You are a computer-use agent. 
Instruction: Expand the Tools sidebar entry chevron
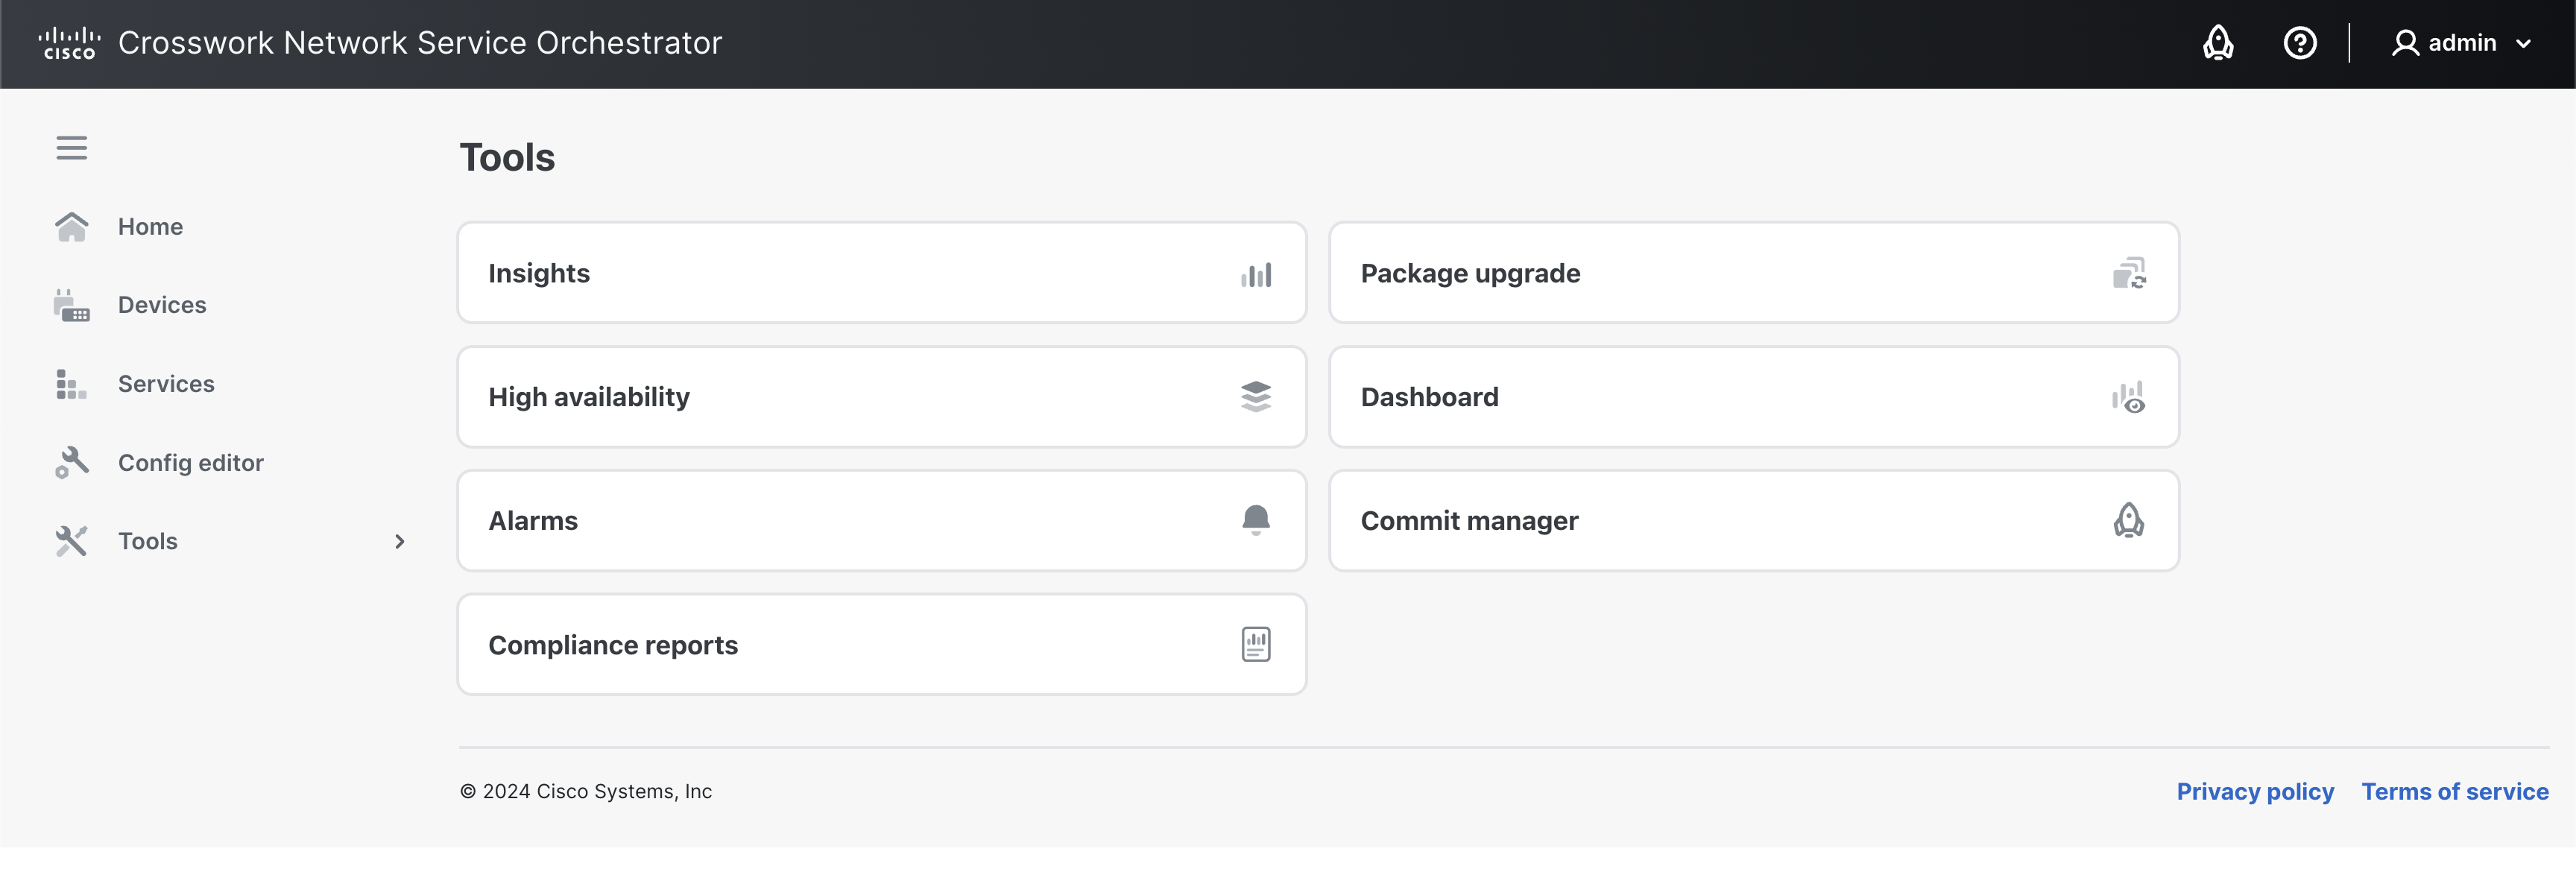click(x=399, y=541)
